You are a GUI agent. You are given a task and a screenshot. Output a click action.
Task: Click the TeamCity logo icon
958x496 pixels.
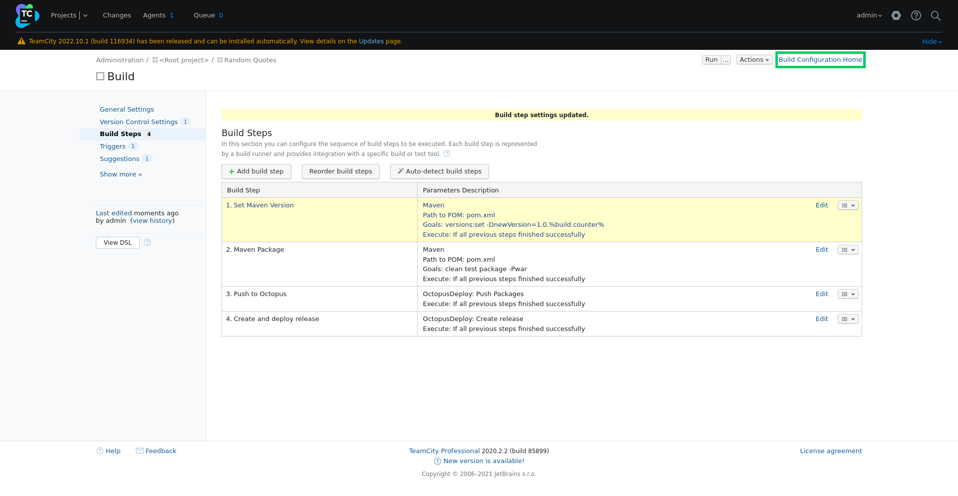tap(27, 15)
